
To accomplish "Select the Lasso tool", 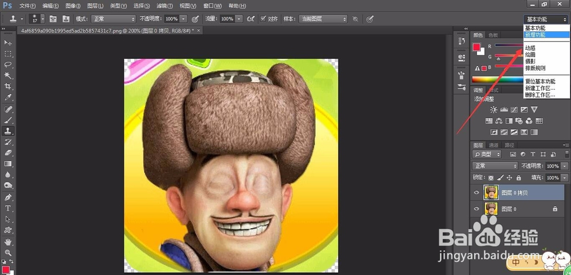I will (7, 64).
